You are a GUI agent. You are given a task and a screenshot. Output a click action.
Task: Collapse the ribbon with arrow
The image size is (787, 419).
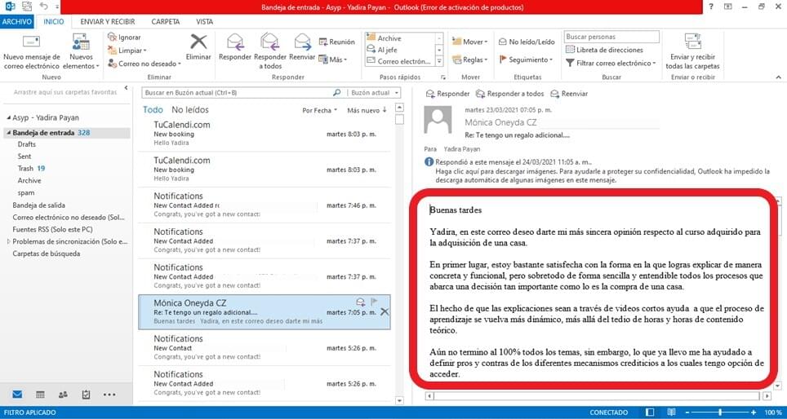pyautogui.click(x=779, y=77)
